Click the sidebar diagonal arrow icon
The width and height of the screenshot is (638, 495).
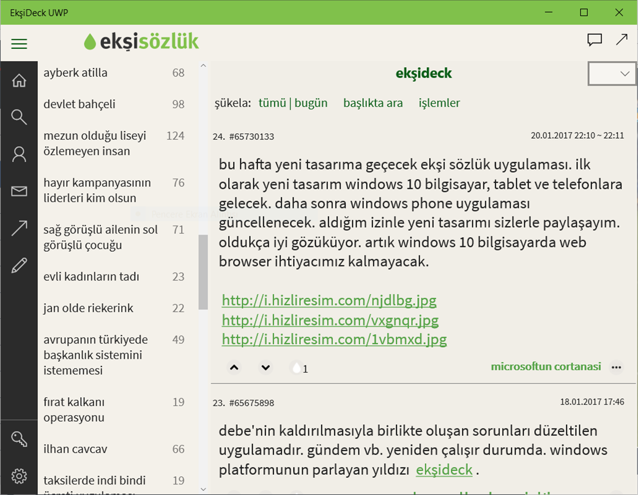(19, 228)
